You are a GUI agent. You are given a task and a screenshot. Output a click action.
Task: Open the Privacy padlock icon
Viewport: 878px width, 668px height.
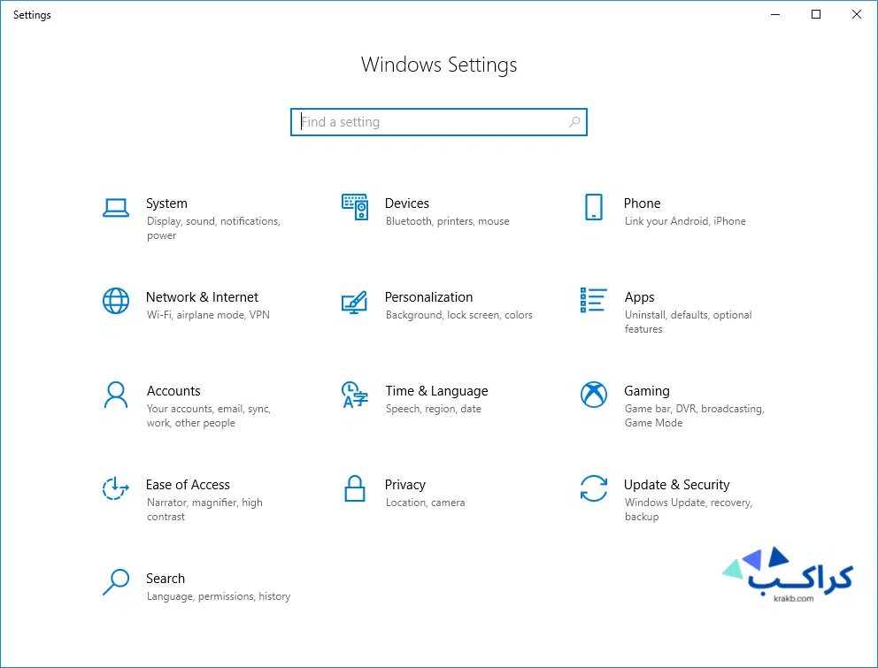(354, 488)
